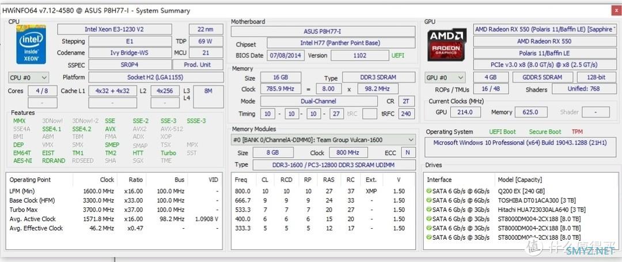Click the PCIe v3.0 x8 link field

544,64
